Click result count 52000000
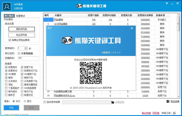This screenshot has width=182, height=116. pos(145,20)
